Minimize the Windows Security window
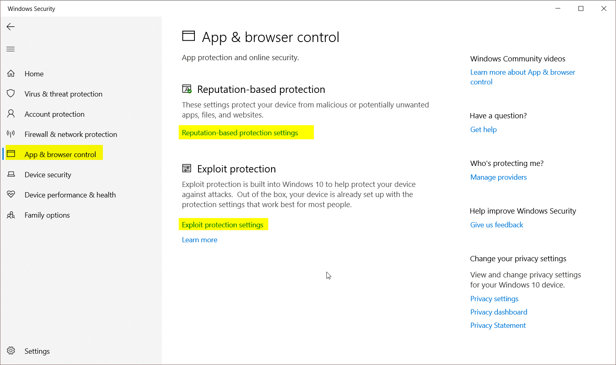616x365 pixels. tap(558, 8)
